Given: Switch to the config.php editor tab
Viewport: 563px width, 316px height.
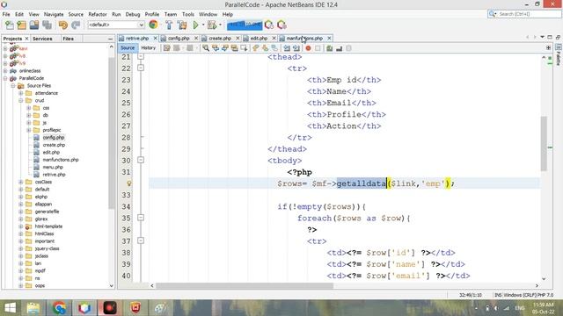Looking at the screenshot, I should pos(179,38).
